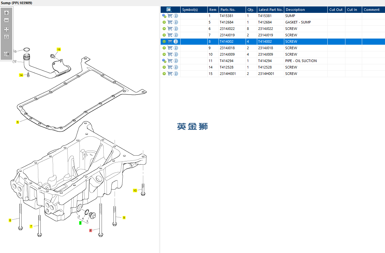Select callout 9 on the diagram
The height and width of the screenshot is (253, 385).
(x=124, y=218)
